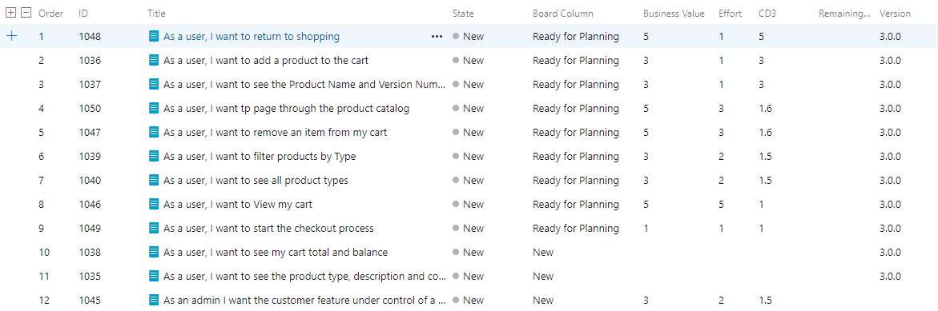
Task: Sort by the Title column header
Action: point(156,13)
